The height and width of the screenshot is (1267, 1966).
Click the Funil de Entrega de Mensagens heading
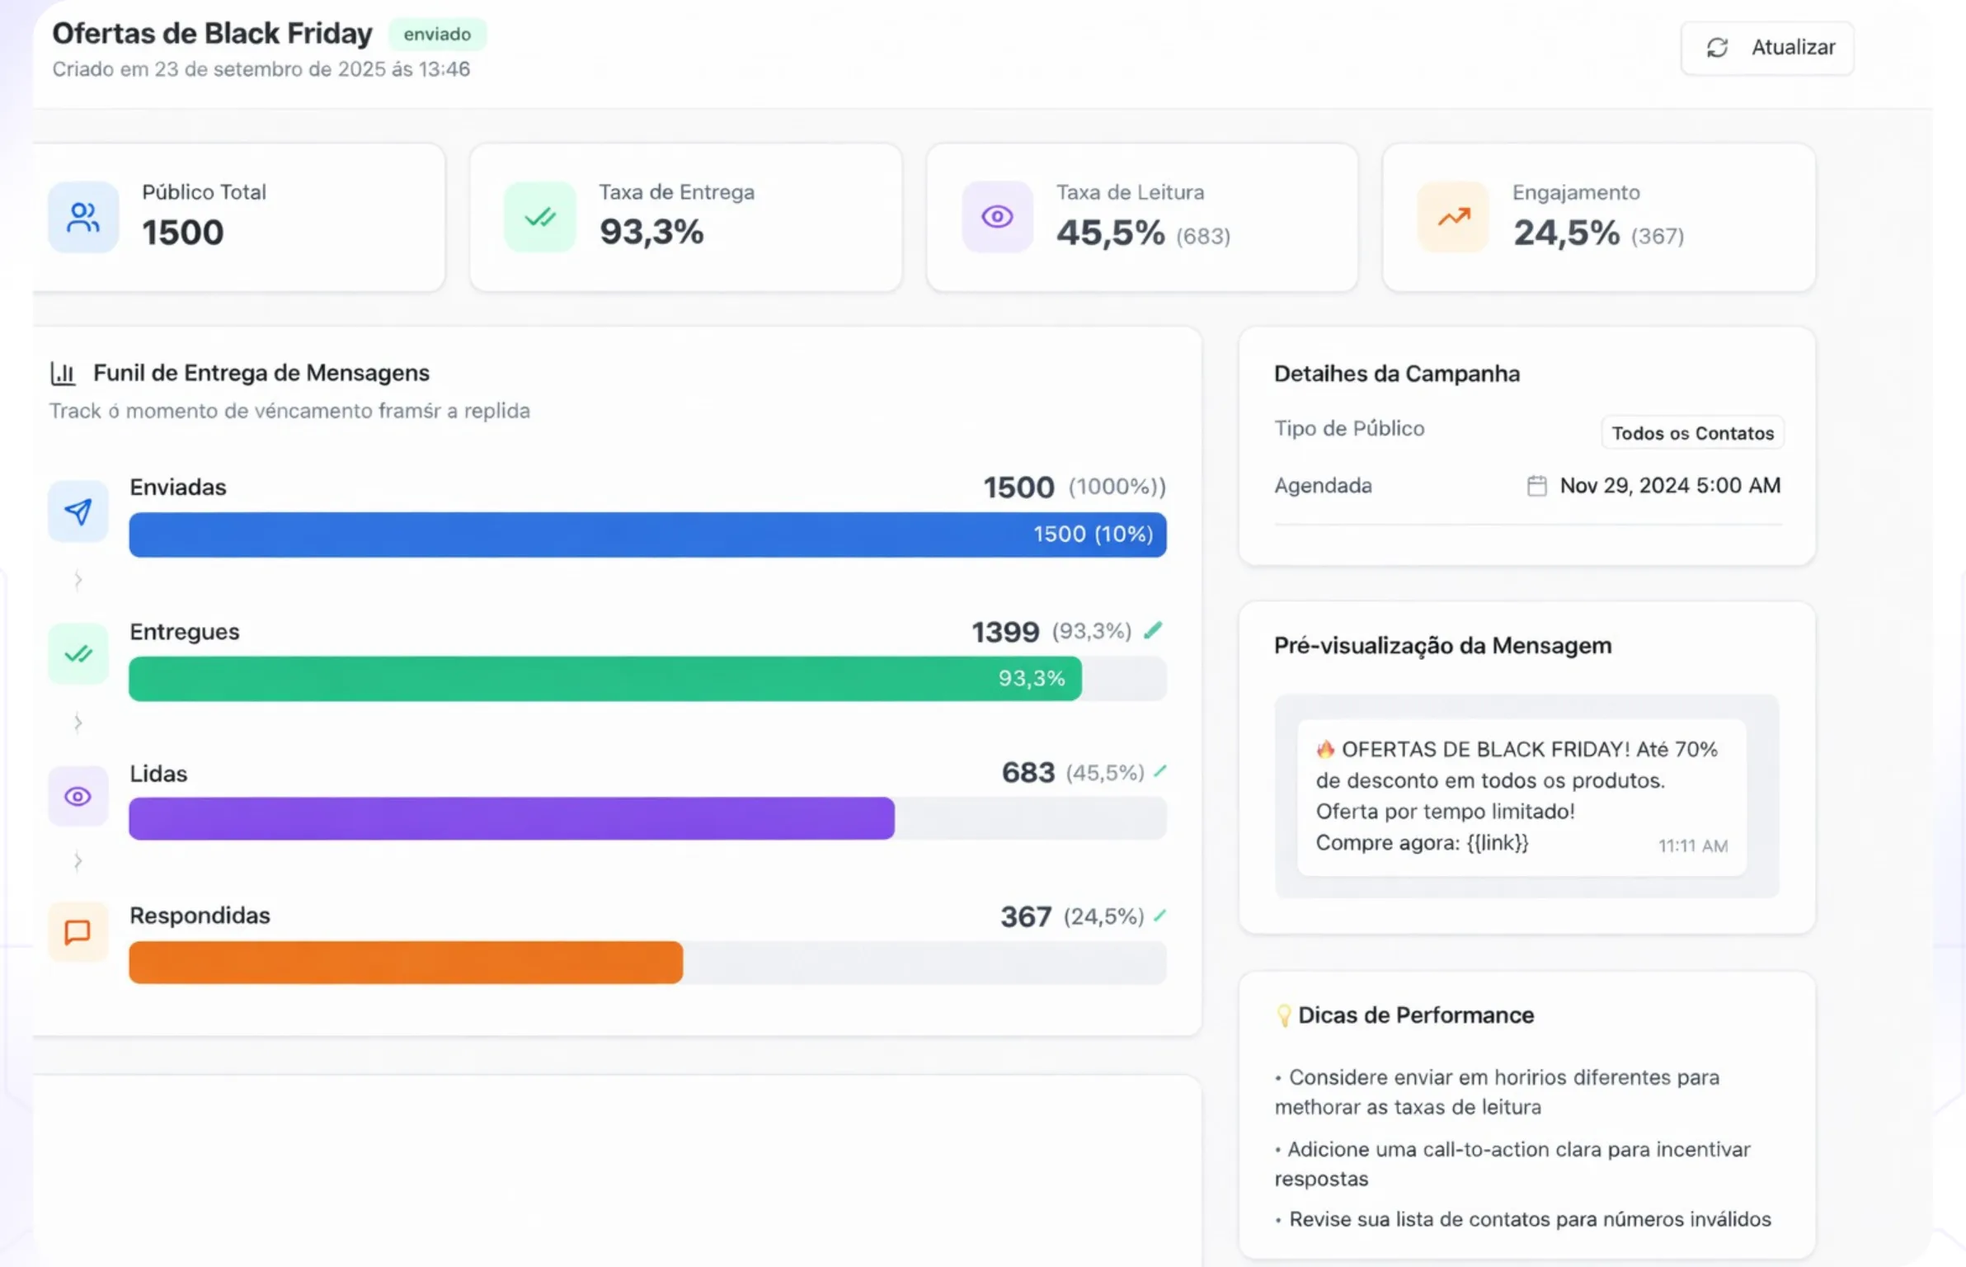pyautogui.click(x=261, y=373)
